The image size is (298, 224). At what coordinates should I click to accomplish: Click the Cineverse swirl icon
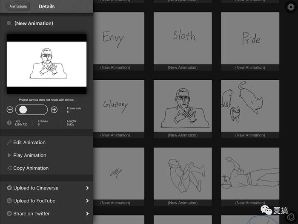pyautogui.click(x=9, y=188)
